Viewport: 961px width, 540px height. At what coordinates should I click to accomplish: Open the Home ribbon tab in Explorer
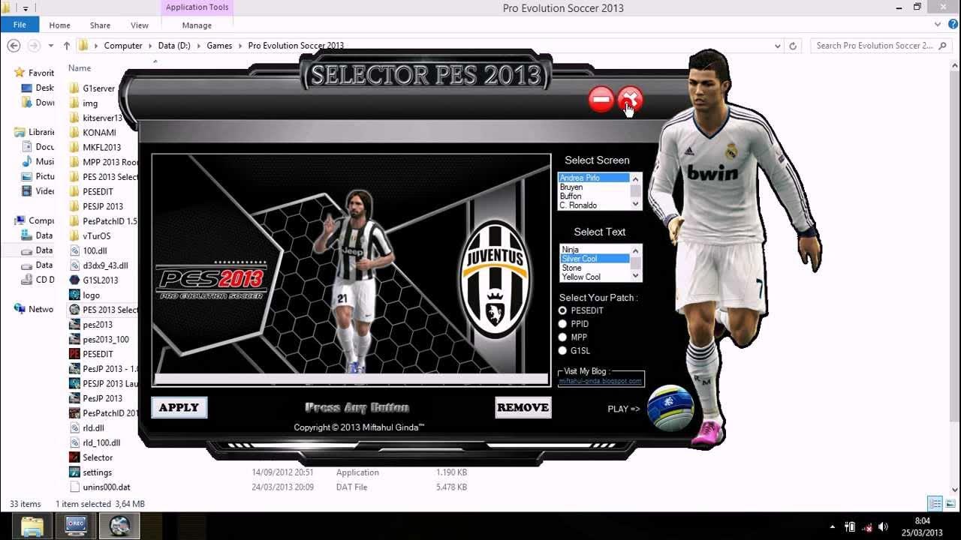pos(59,25)
